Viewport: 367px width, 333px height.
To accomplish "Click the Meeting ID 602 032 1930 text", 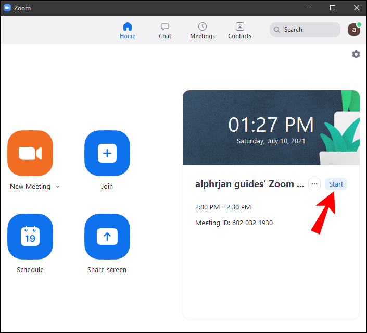I will pos(234,223).
